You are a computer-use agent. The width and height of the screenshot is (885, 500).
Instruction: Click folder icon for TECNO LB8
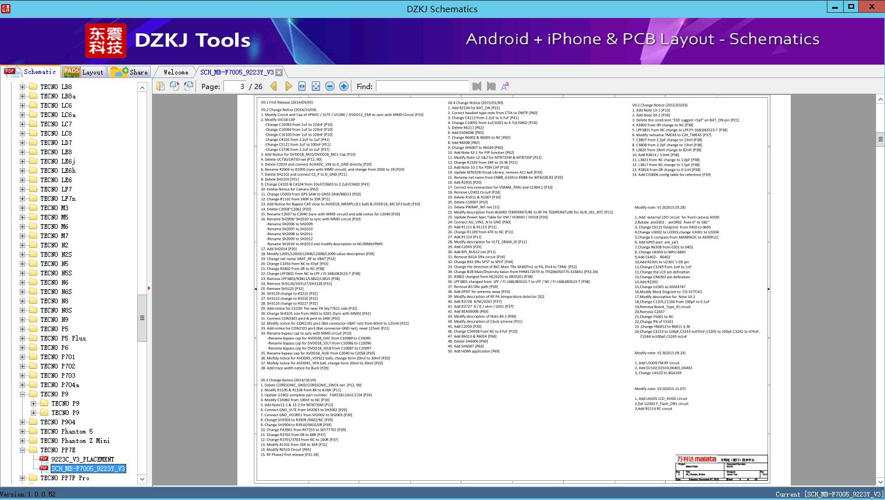pos(33,87)
